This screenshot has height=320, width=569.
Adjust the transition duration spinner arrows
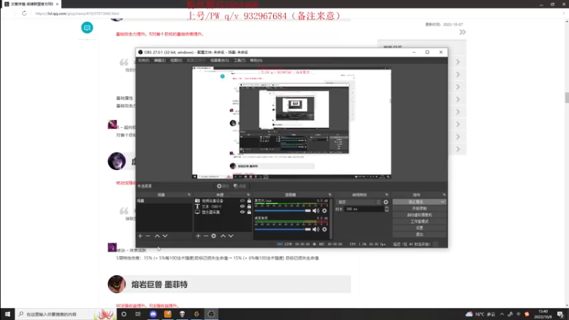[386, 209]
